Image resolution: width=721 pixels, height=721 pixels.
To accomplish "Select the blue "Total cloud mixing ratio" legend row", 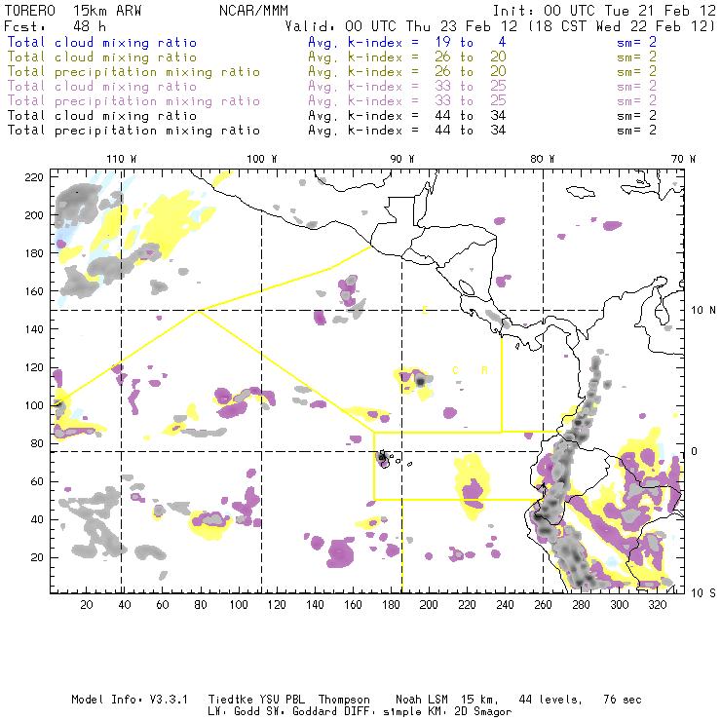I will click(102, 42).
